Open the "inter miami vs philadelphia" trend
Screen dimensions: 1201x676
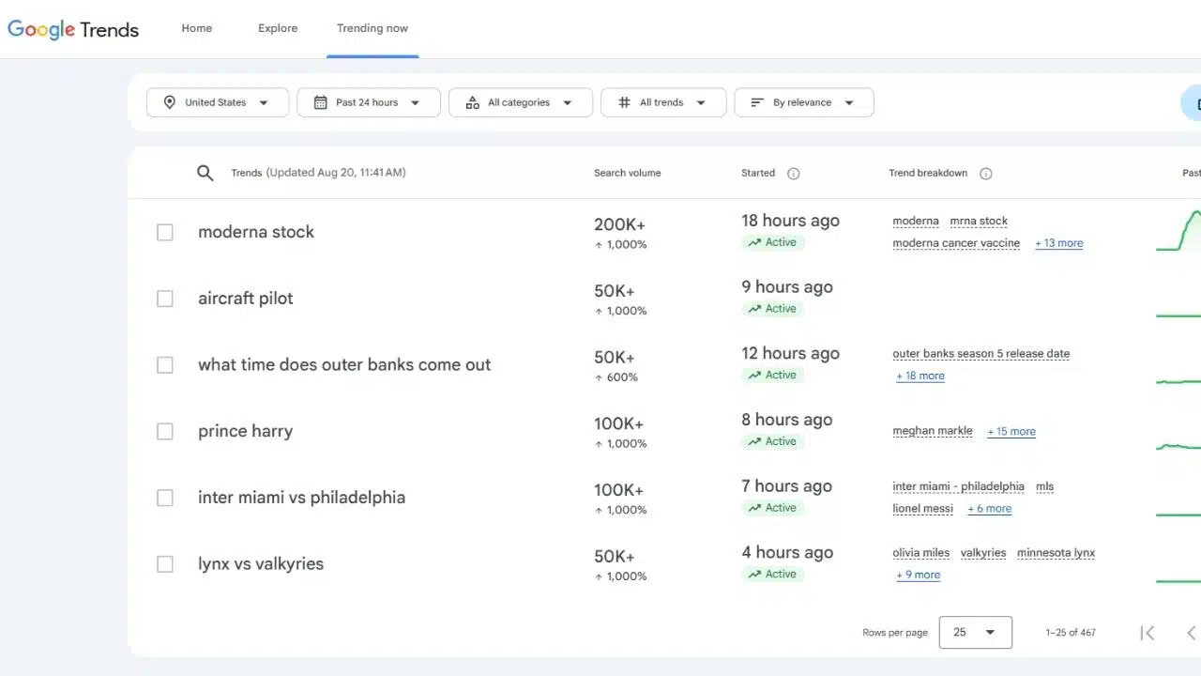point(302,498)
